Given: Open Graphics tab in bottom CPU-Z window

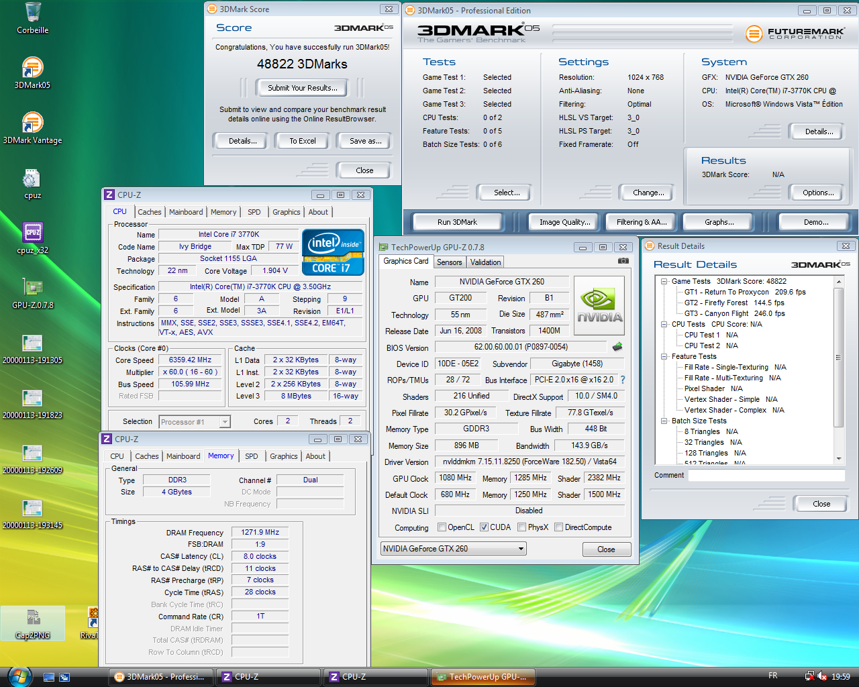Looking at the screenshot, I should click(284, 456).
